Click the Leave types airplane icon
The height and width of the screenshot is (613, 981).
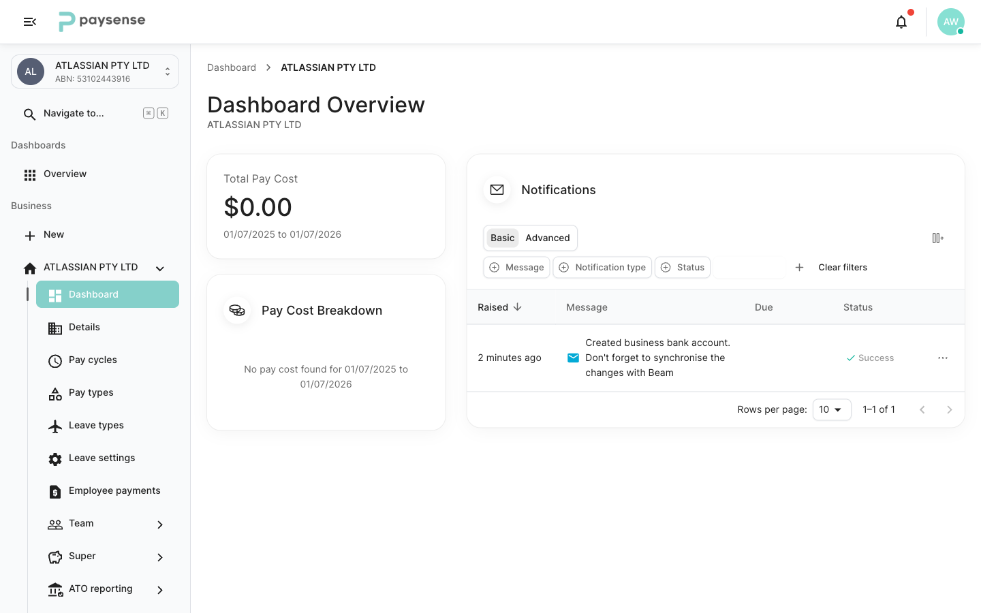pos(55,426)
